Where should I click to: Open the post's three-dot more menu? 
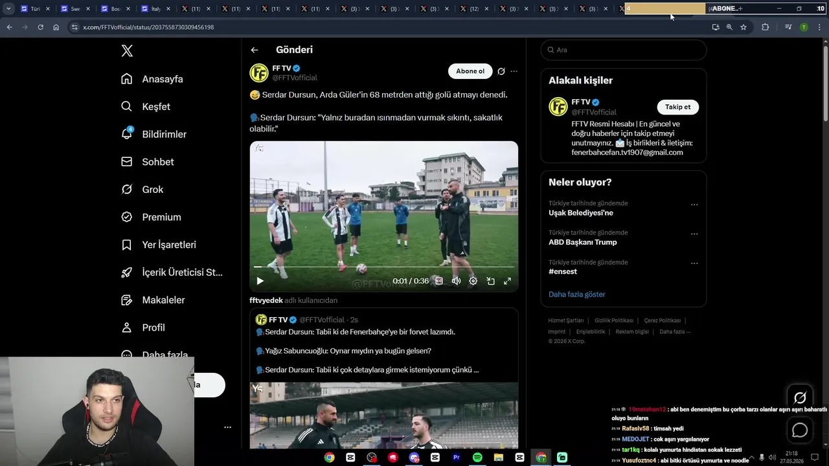(x=514, y=71)
